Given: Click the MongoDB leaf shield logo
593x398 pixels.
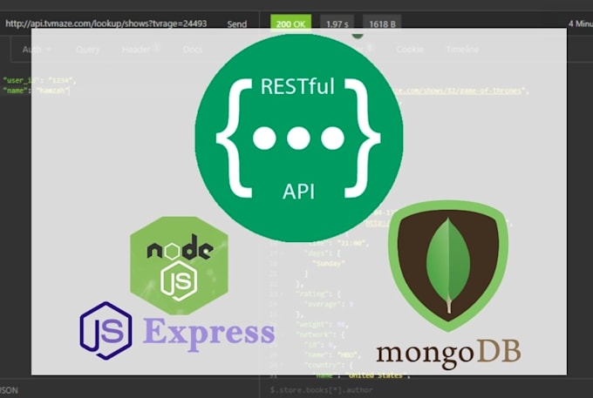Looking at the screenshot, I should point(448,266).
